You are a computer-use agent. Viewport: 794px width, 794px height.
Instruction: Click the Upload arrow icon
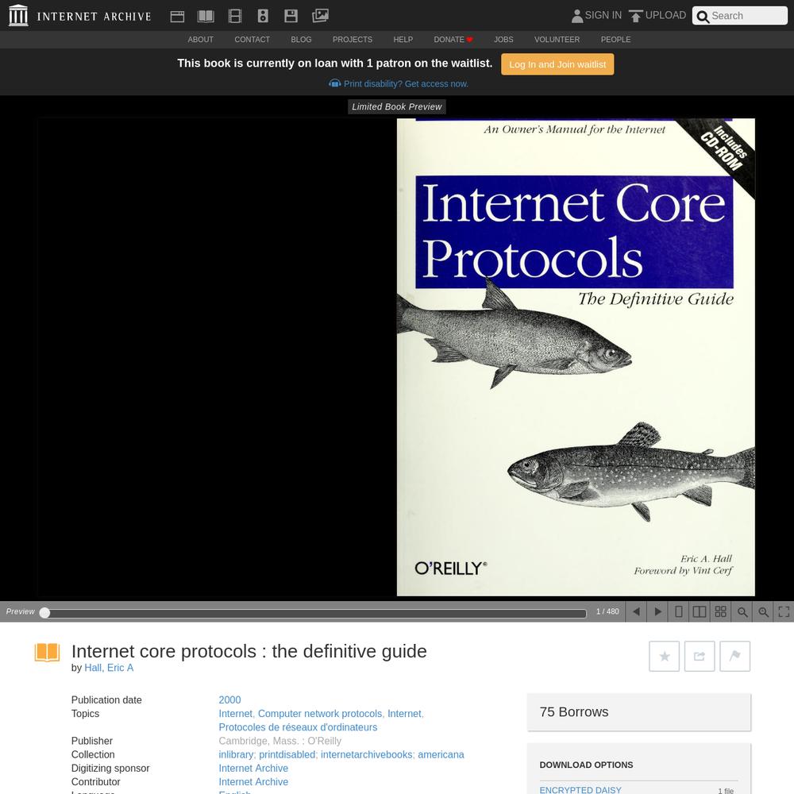(635, 16)
